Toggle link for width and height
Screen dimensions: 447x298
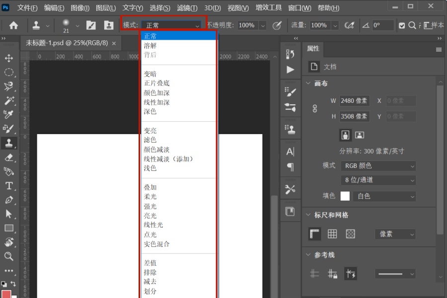pos(315,109)
